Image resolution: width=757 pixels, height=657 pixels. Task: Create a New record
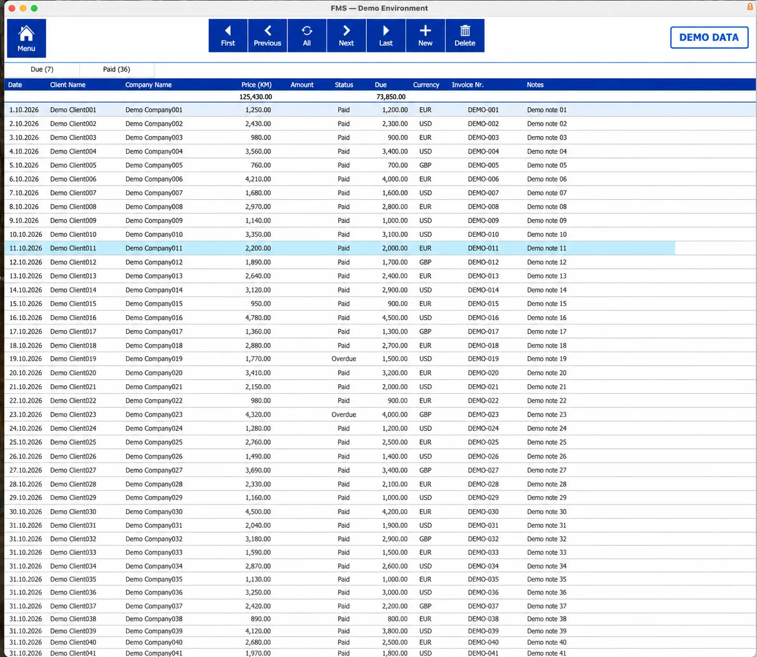(x=425, y=36)
